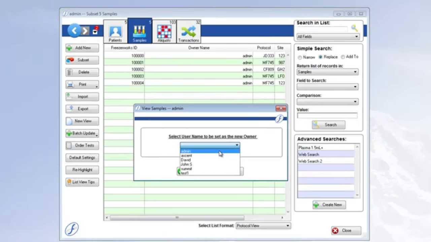The height and width of the screenshot is (242, 431).
Task: Collapse the new Owner user name combo box
Action: (237, 145)
